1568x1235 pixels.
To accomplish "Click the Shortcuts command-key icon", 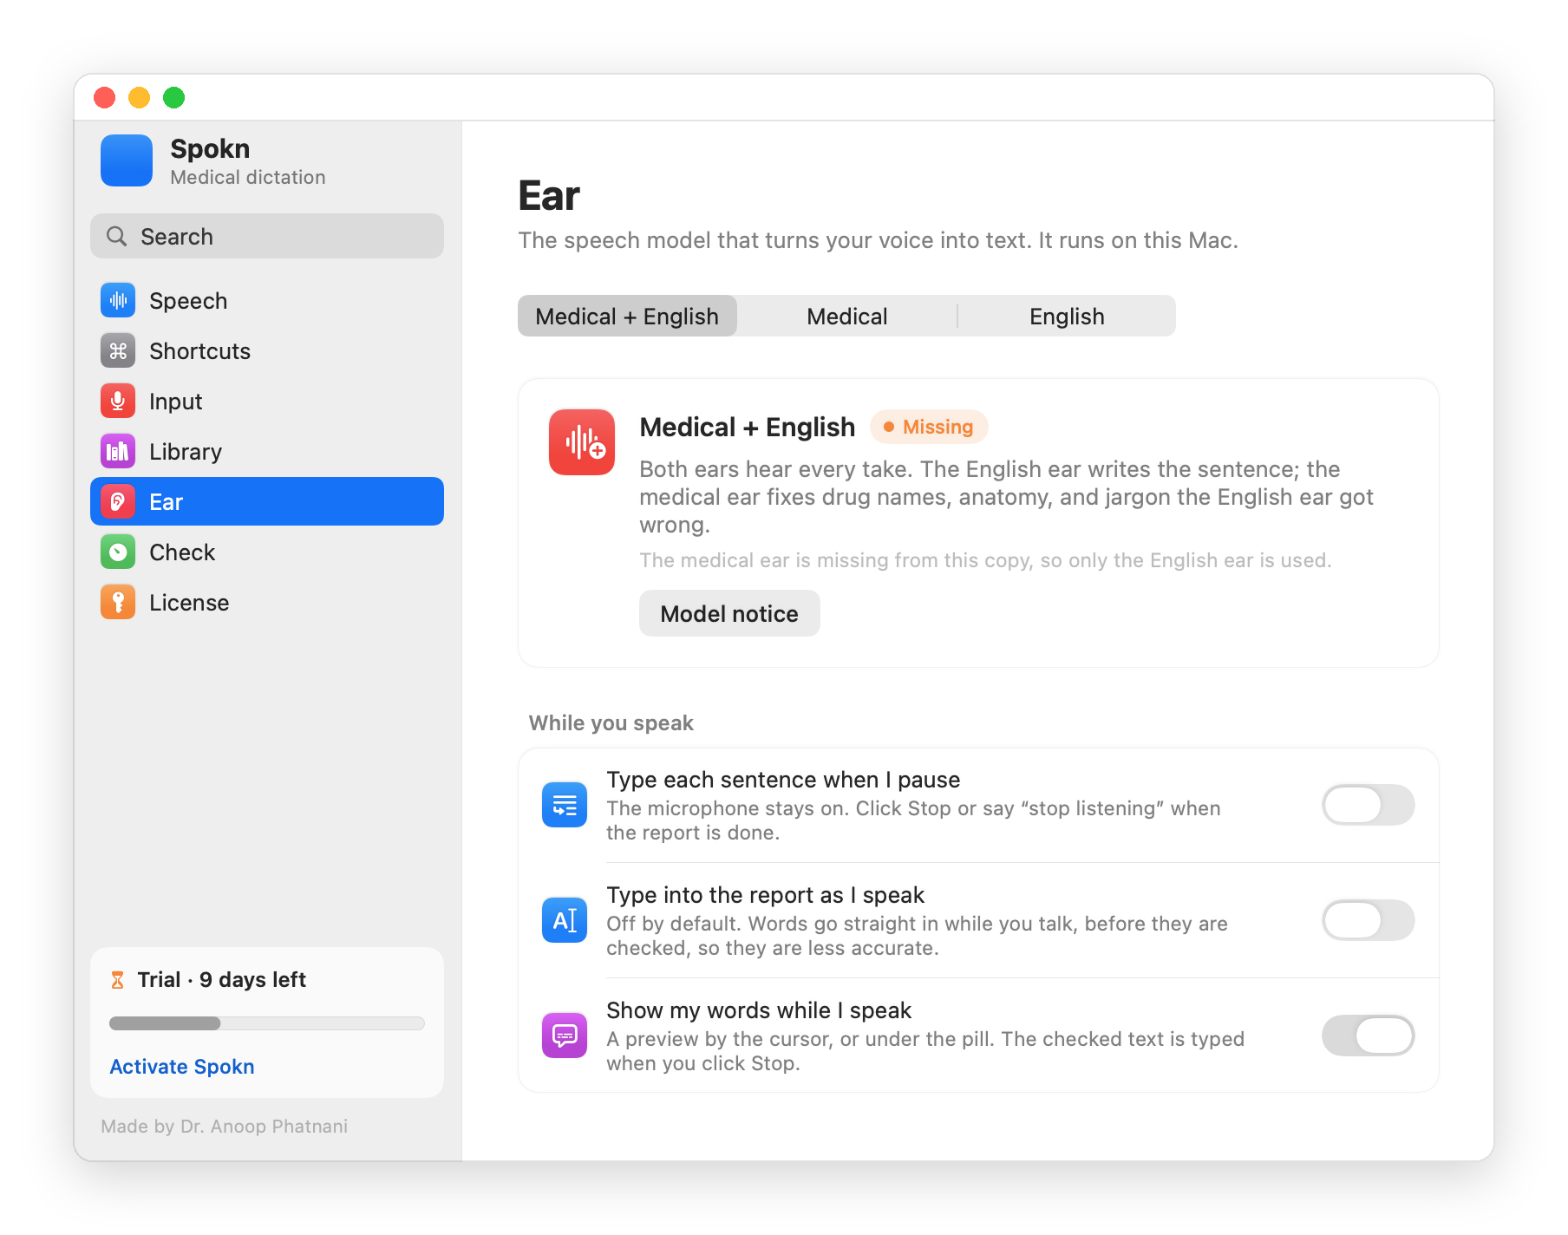I will click(118, 350).
